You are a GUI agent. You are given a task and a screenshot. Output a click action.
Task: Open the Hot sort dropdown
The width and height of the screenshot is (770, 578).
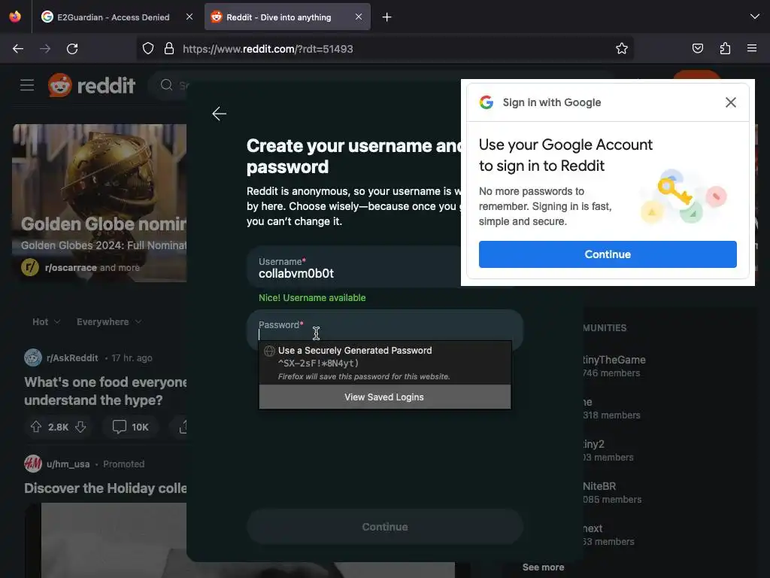pyautogui.click(x=46, y=322)
